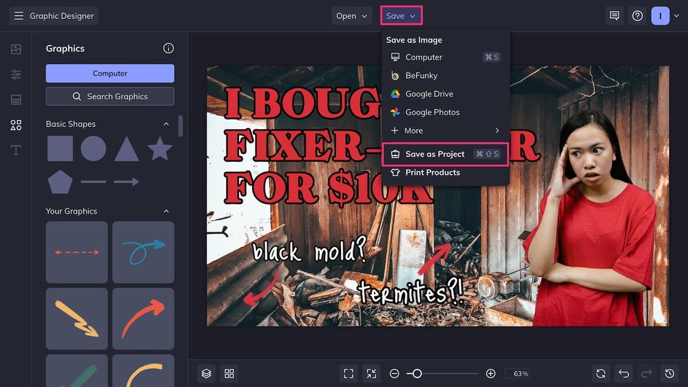Image resolution: width=688 pixels, height=387 pixels.
Task: Select the blue looped arrow graphic
Action: pos(143,252)
